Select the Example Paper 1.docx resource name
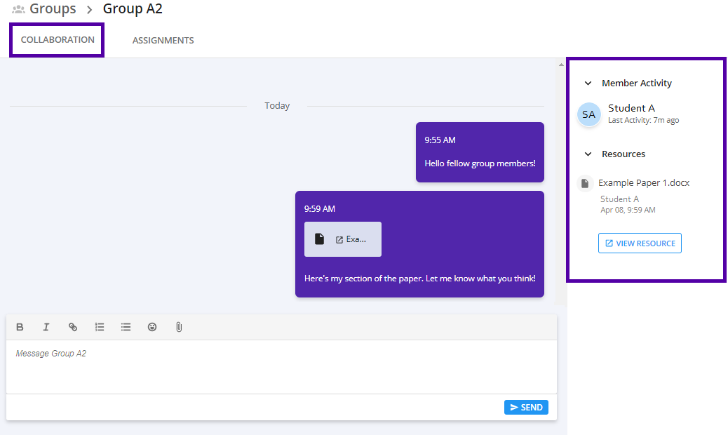The image size is (728, 435). pos(644,183)
